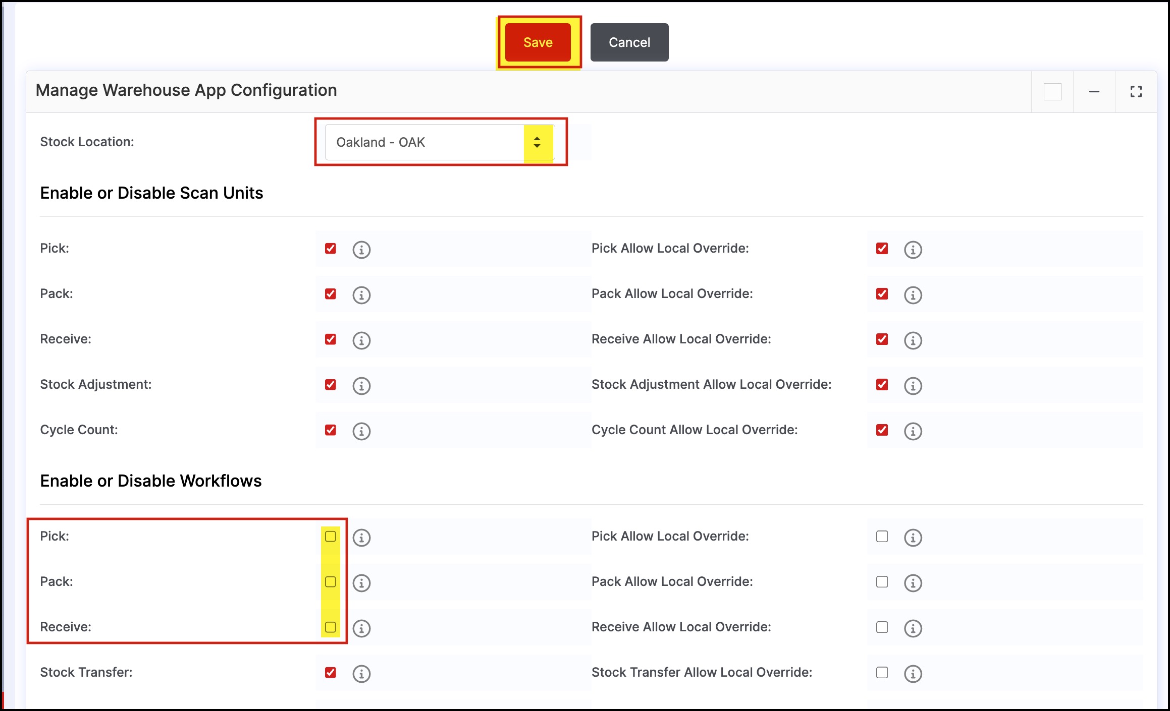Collapse the configuration panel with minus icon
Image resolution: width=1170 pixels, height=711 pixels.
(x=1094, y=92)
